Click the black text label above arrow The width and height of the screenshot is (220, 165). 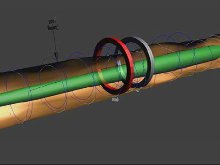(53, 25)
